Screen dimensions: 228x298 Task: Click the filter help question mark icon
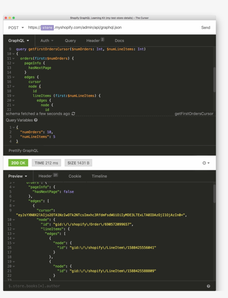tap(209, 286)
